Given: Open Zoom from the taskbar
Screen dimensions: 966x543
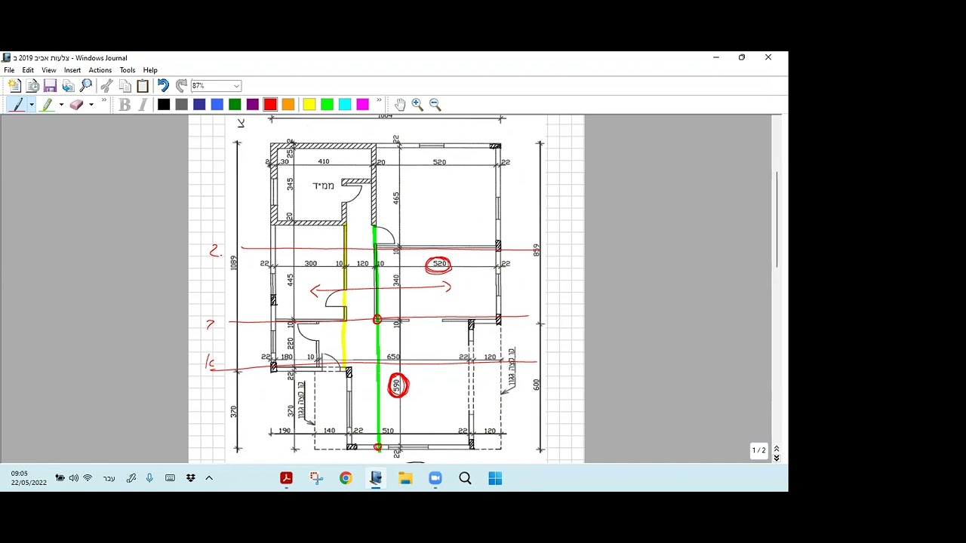Looking at the screenshot, I should coord(435,478).
